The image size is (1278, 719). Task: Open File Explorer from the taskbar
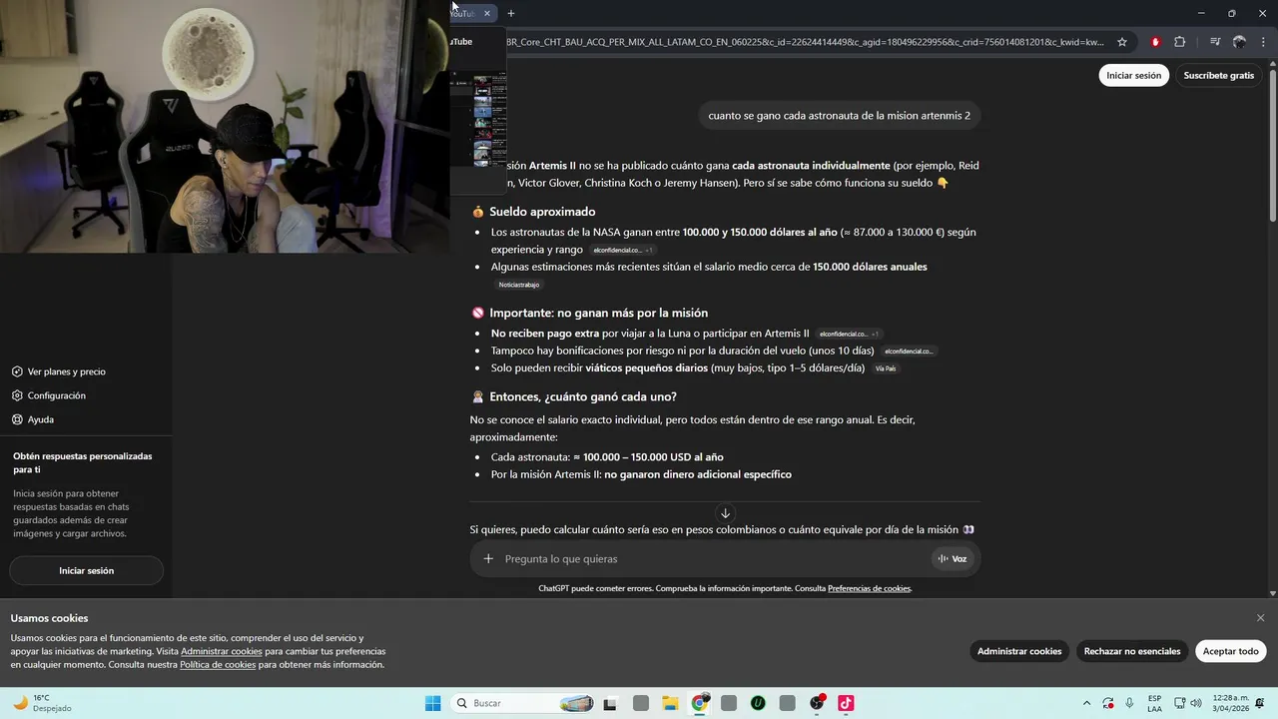(x=670, y=703)
